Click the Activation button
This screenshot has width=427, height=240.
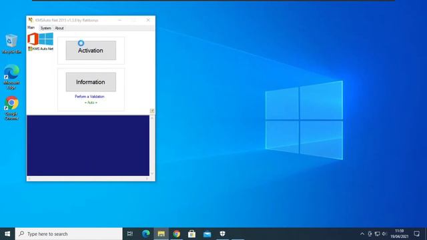(91, 51)
